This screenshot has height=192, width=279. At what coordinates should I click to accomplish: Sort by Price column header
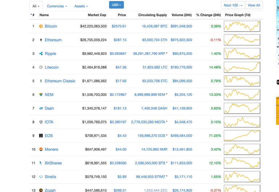pyautogui.click(x=122, y=15)
